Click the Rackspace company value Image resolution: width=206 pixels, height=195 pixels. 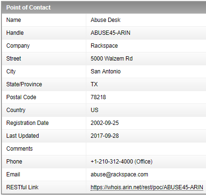[104, 46]
